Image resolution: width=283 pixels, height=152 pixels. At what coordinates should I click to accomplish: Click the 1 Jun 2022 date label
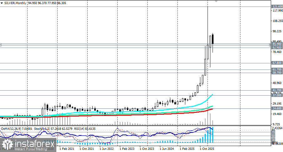click(107, 149)
